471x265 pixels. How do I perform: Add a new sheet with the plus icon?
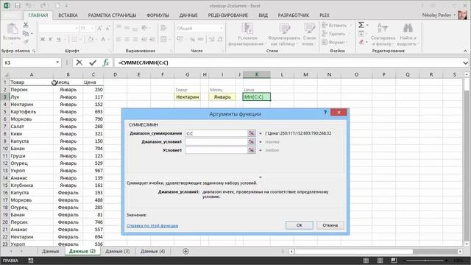click(x=185, y=251)
